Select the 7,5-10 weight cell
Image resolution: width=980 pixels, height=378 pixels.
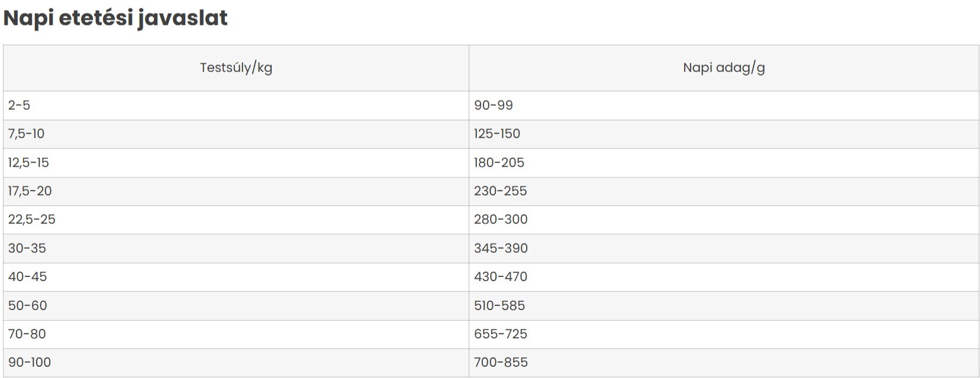click(236, 134)
